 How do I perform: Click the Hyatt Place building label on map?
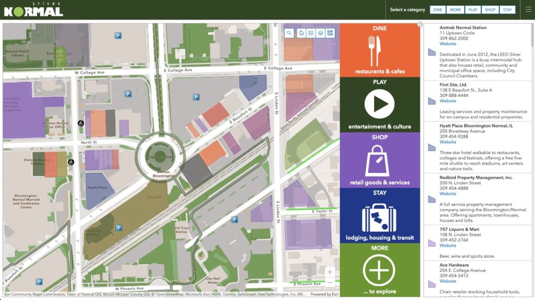98,187
